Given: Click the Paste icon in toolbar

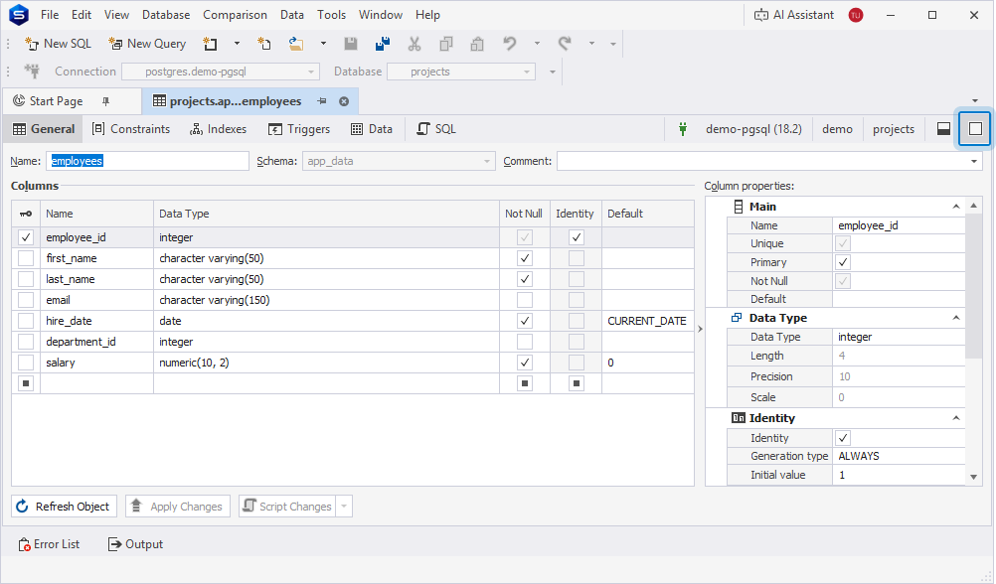Looking at the screenshot, I should pos(477,44).
